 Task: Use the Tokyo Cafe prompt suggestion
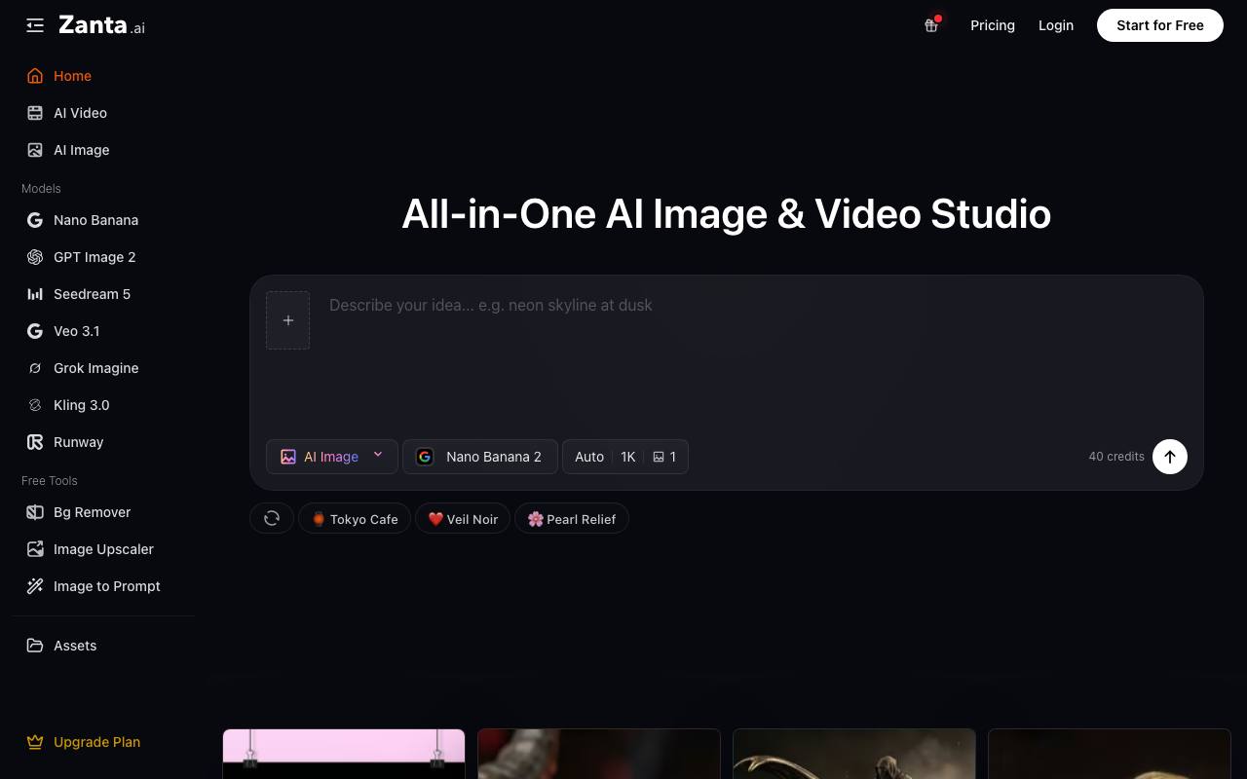click(x=355, y=519)
